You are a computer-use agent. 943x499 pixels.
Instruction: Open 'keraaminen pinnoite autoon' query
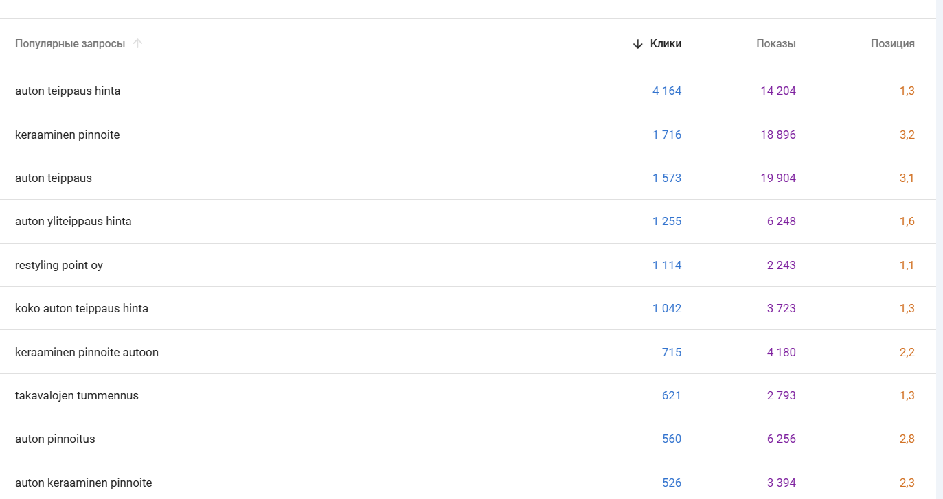87,353
